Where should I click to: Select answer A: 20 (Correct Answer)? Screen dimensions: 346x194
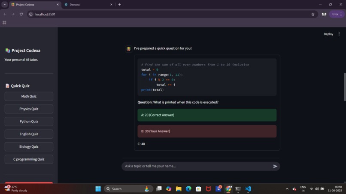point(207,115)
